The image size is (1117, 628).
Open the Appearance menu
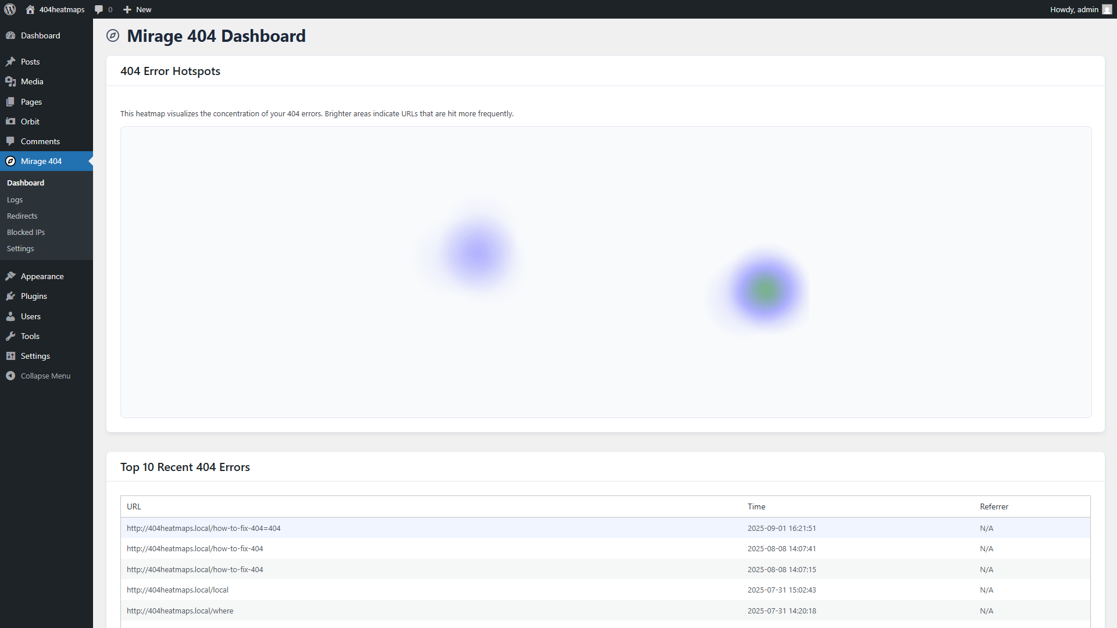click(x=42, y=276)
